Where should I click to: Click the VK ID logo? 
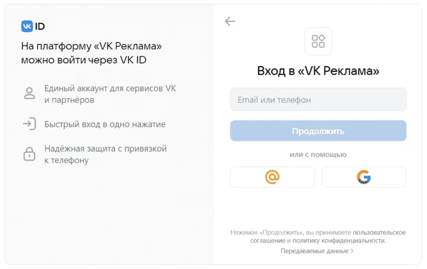tap(33, 26)
